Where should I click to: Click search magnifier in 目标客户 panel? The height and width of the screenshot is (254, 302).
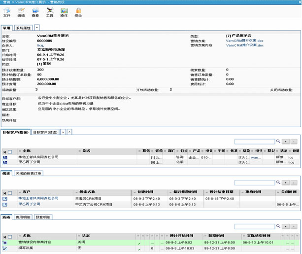point(278,142)
